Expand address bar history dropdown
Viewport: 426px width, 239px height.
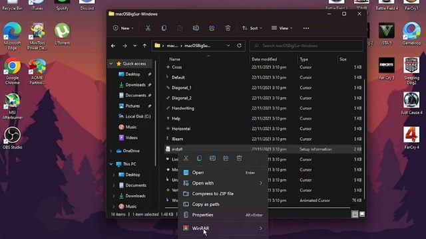[228, 46]
